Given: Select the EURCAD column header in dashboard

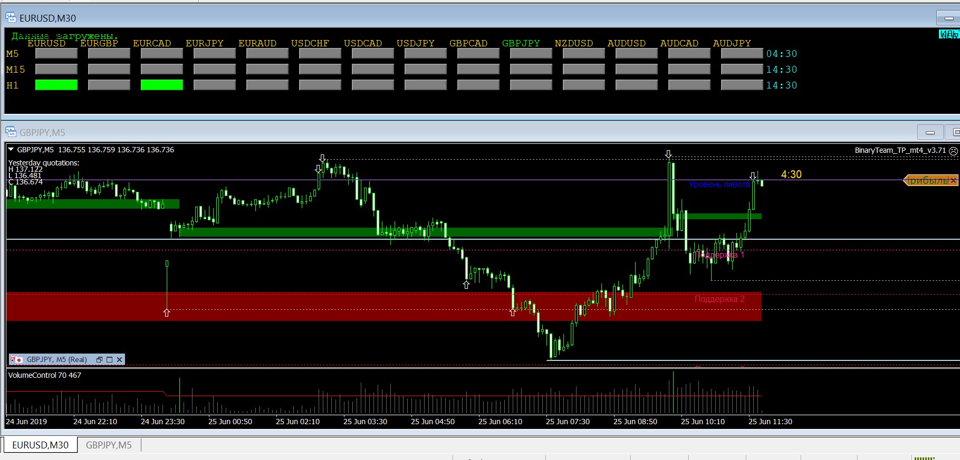Looking at the screenshot, I should tap(152, 43).
